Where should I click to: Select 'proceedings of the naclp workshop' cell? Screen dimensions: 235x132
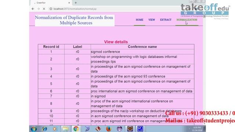pyautogui.click(x=142, y=111)
